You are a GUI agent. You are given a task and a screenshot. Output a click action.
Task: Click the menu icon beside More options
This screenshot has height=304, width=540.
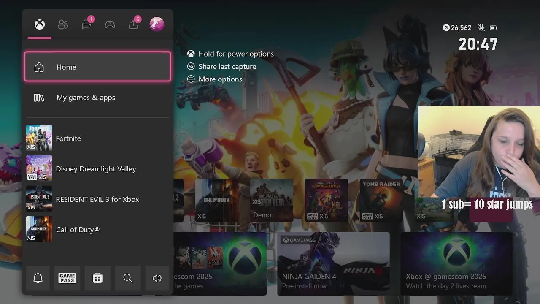click(191, 79)
